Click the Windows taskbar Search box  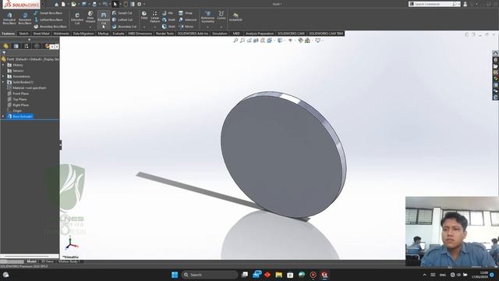point(210,275)
